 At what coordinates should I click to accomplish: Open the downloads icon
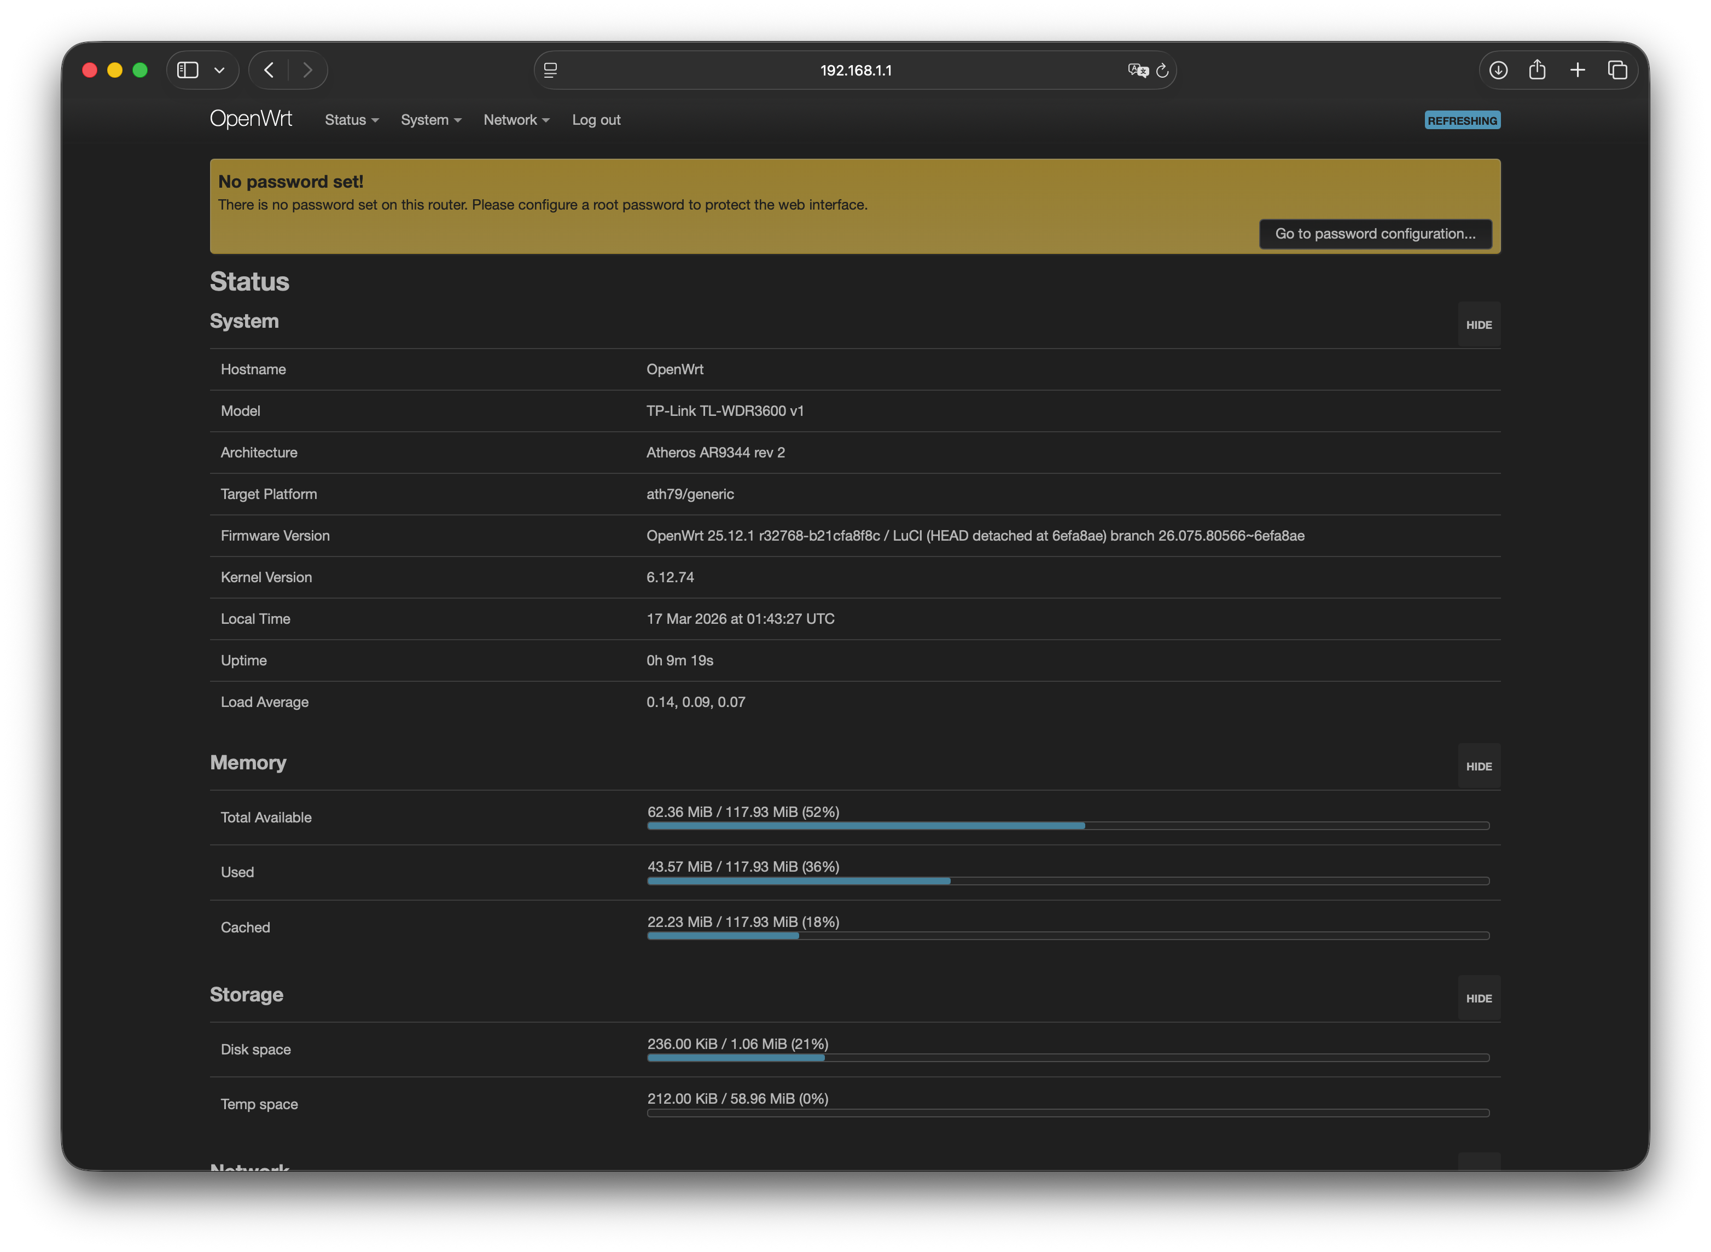1498,71
